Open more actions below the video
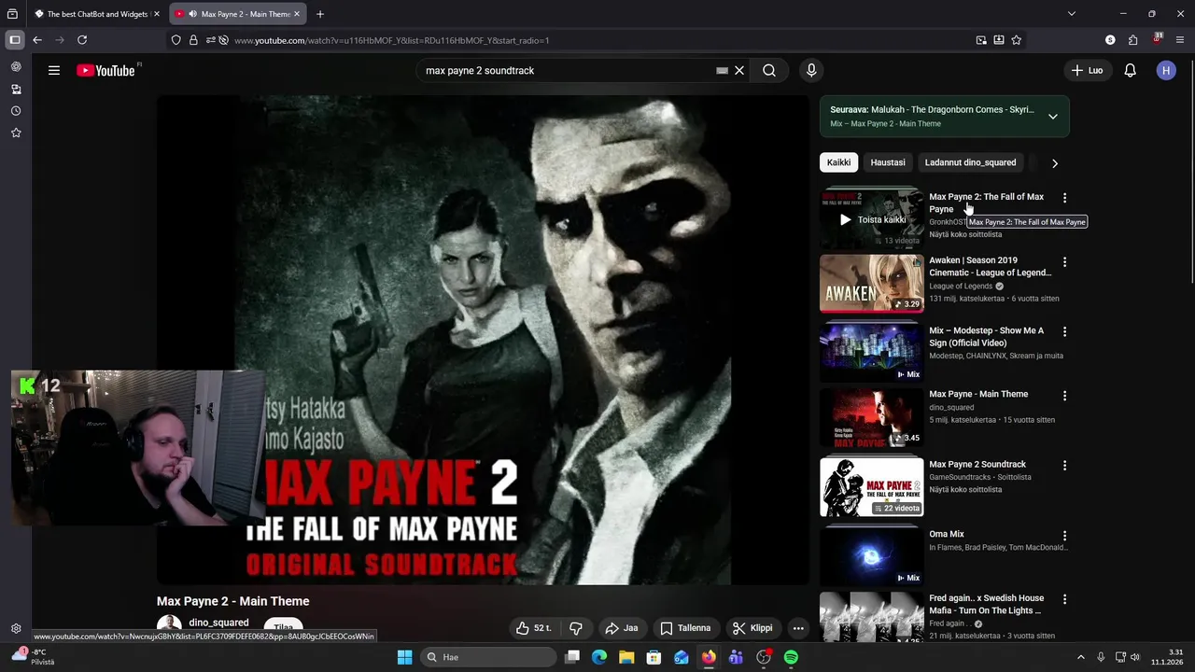Viewport: 1195px width, 672px height. [798, 628]
